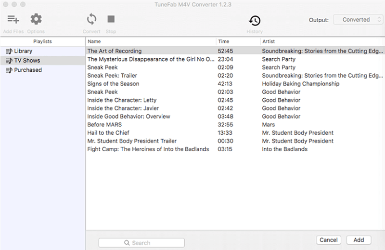385x250 pixels.
Task: Click the Add Files toolbar icon
Action: [x=13, y=19]
